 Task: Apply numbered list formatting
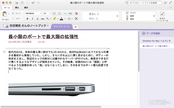pos(59,13)
